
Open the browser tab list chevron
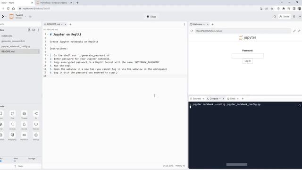(x=282, y=2)
